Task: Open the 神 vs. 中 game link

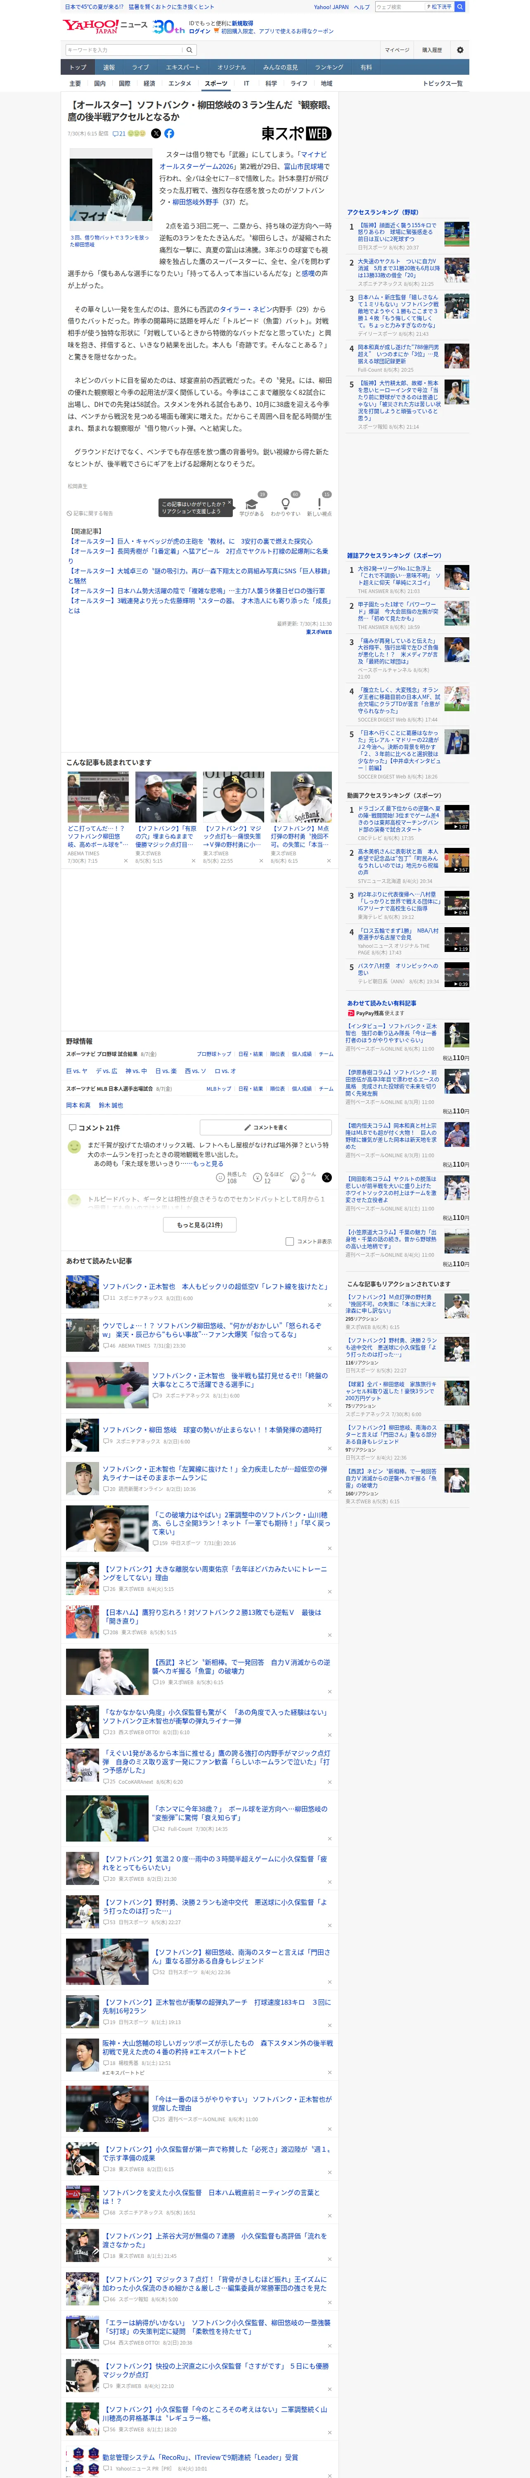Action: pos(137,1070)
